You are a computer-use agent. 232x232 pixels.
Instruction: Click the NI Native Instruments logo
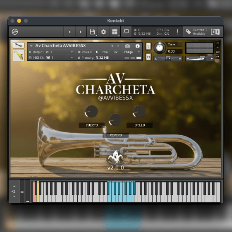(215, 32)
